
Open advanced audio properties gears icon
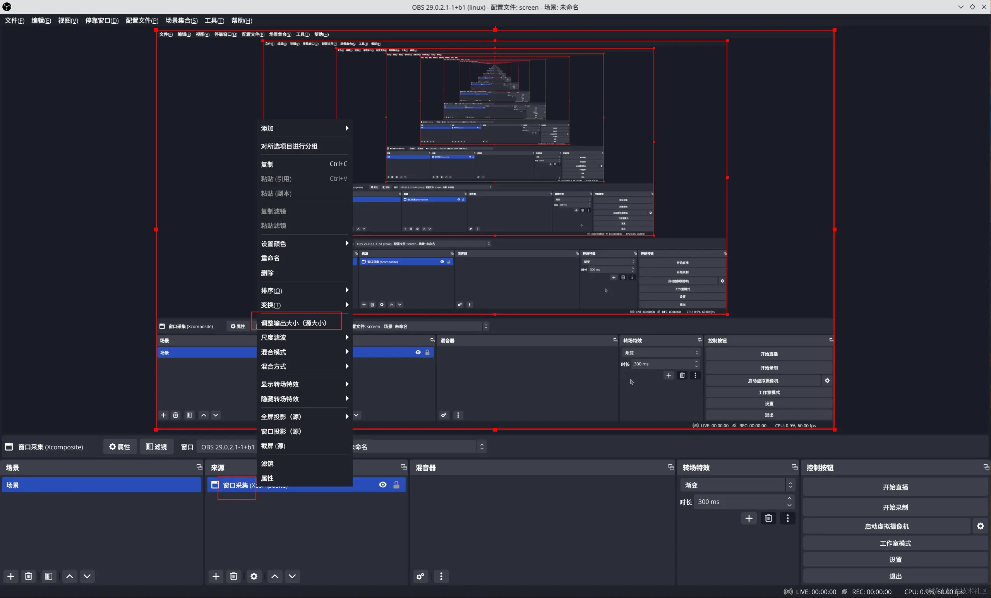(420, 576)
